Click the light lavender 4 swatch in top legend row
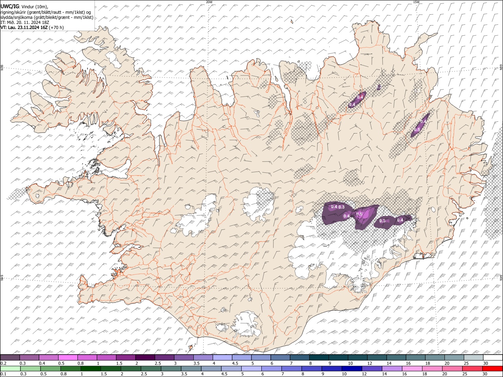Image resolution: width=503 pixels, height=377 pixels. (222, 358)
